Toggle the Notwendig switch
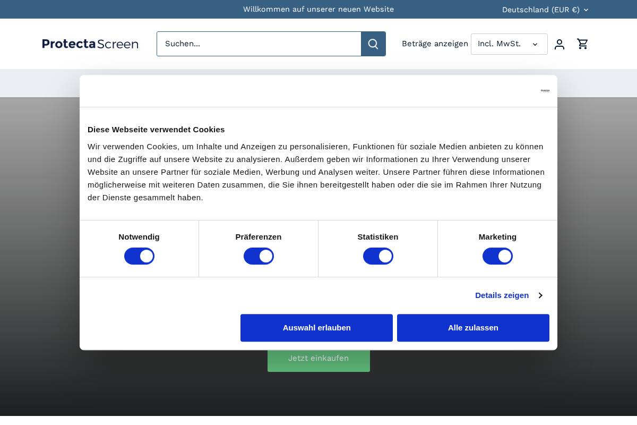The width and height of the screenshot is (637, 425). tap(139, 256)
